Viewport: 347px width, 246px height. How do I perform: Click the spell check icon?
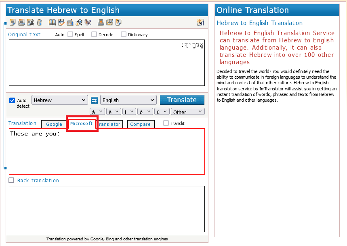point(61,23)
